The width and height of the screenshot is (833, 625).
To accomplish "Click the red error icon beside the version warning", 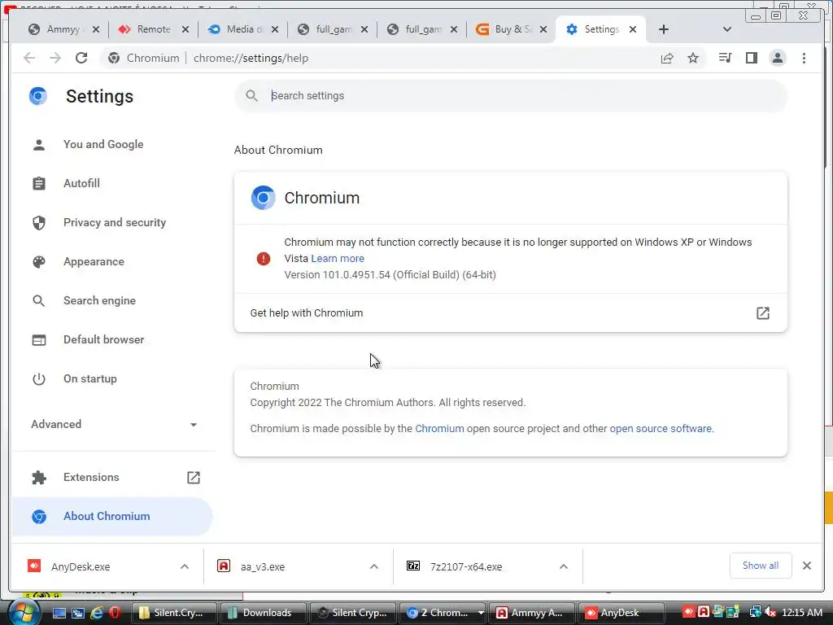I will 264,259.
